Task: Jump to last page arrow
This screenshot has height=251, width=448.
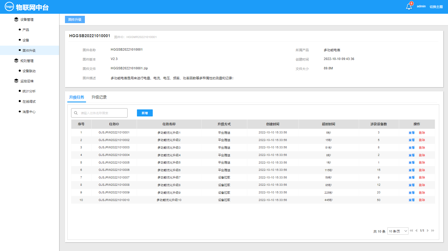Action: [433, 231]
